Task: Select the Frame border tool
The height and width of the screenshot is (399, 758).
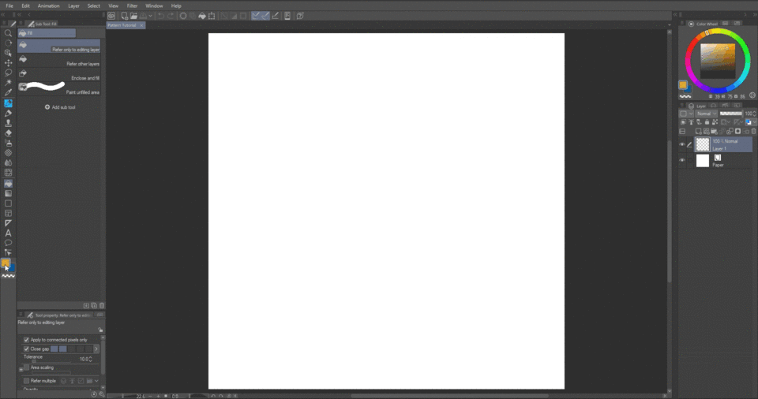Action: coord(8,213)
